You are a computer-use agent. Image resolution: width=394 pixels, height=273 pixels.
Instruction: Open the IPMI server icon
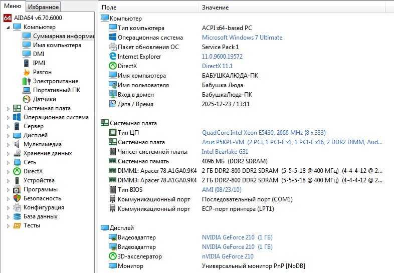27,63
